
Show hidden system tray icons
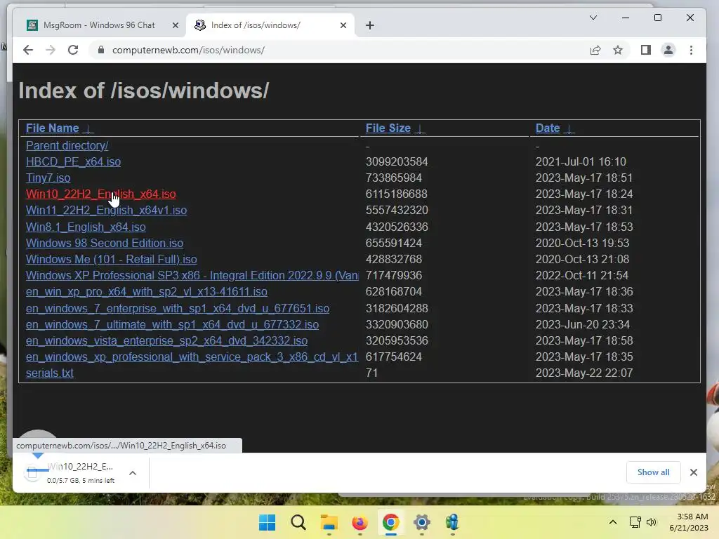(x=612, y=522)
